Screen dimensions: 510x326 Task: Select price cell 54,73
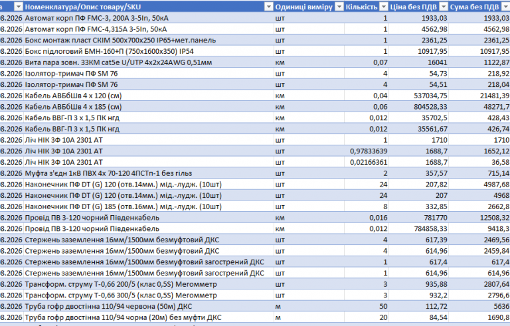point(418,73)
